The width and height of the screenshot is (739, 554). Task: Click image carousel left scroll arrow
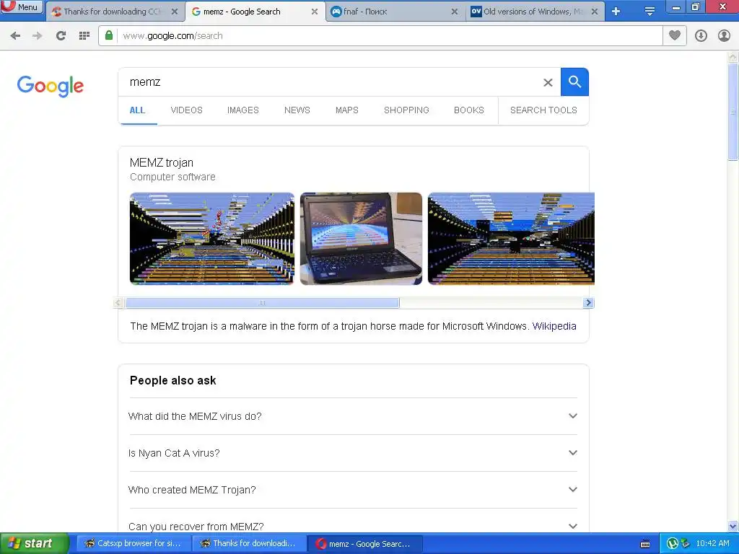119,303
